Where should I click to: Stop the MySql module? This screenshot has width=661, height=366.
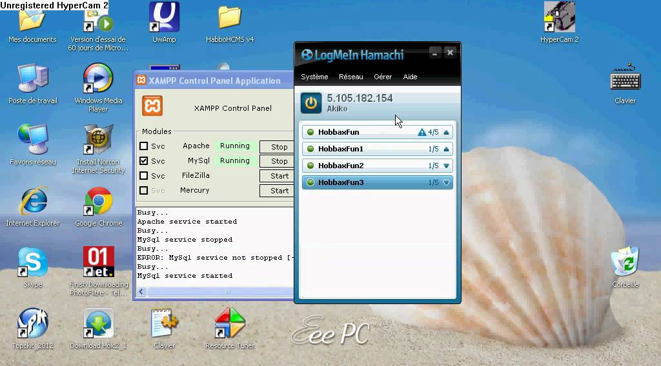click(x=277, y=161)
